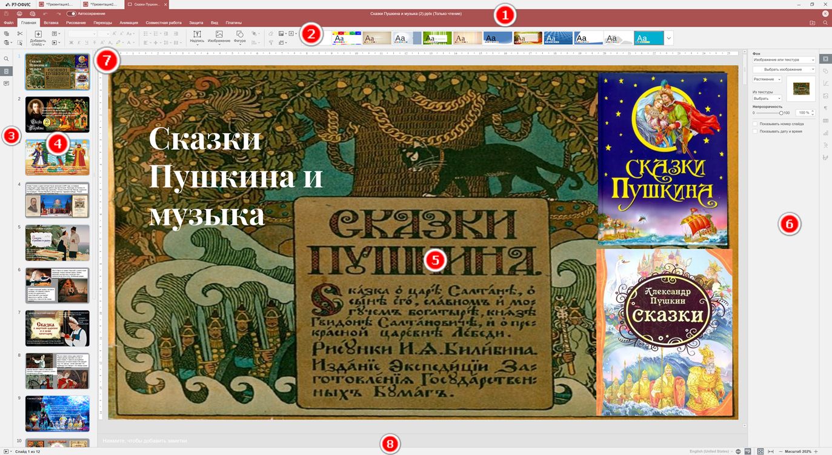Click the highlight color marker icon
832x455 pixels.
(119, 43)
